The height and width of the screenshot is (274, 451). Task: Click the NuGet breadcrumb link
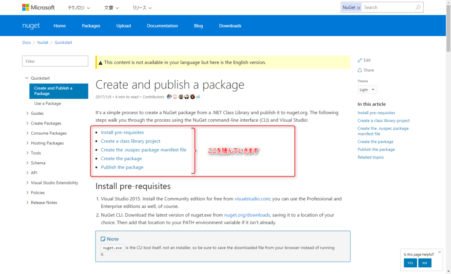(43, 42)
